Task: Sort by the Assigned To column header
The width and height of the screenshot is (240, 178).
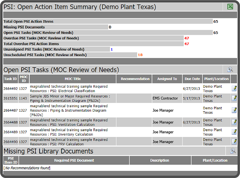Action: 167,78
